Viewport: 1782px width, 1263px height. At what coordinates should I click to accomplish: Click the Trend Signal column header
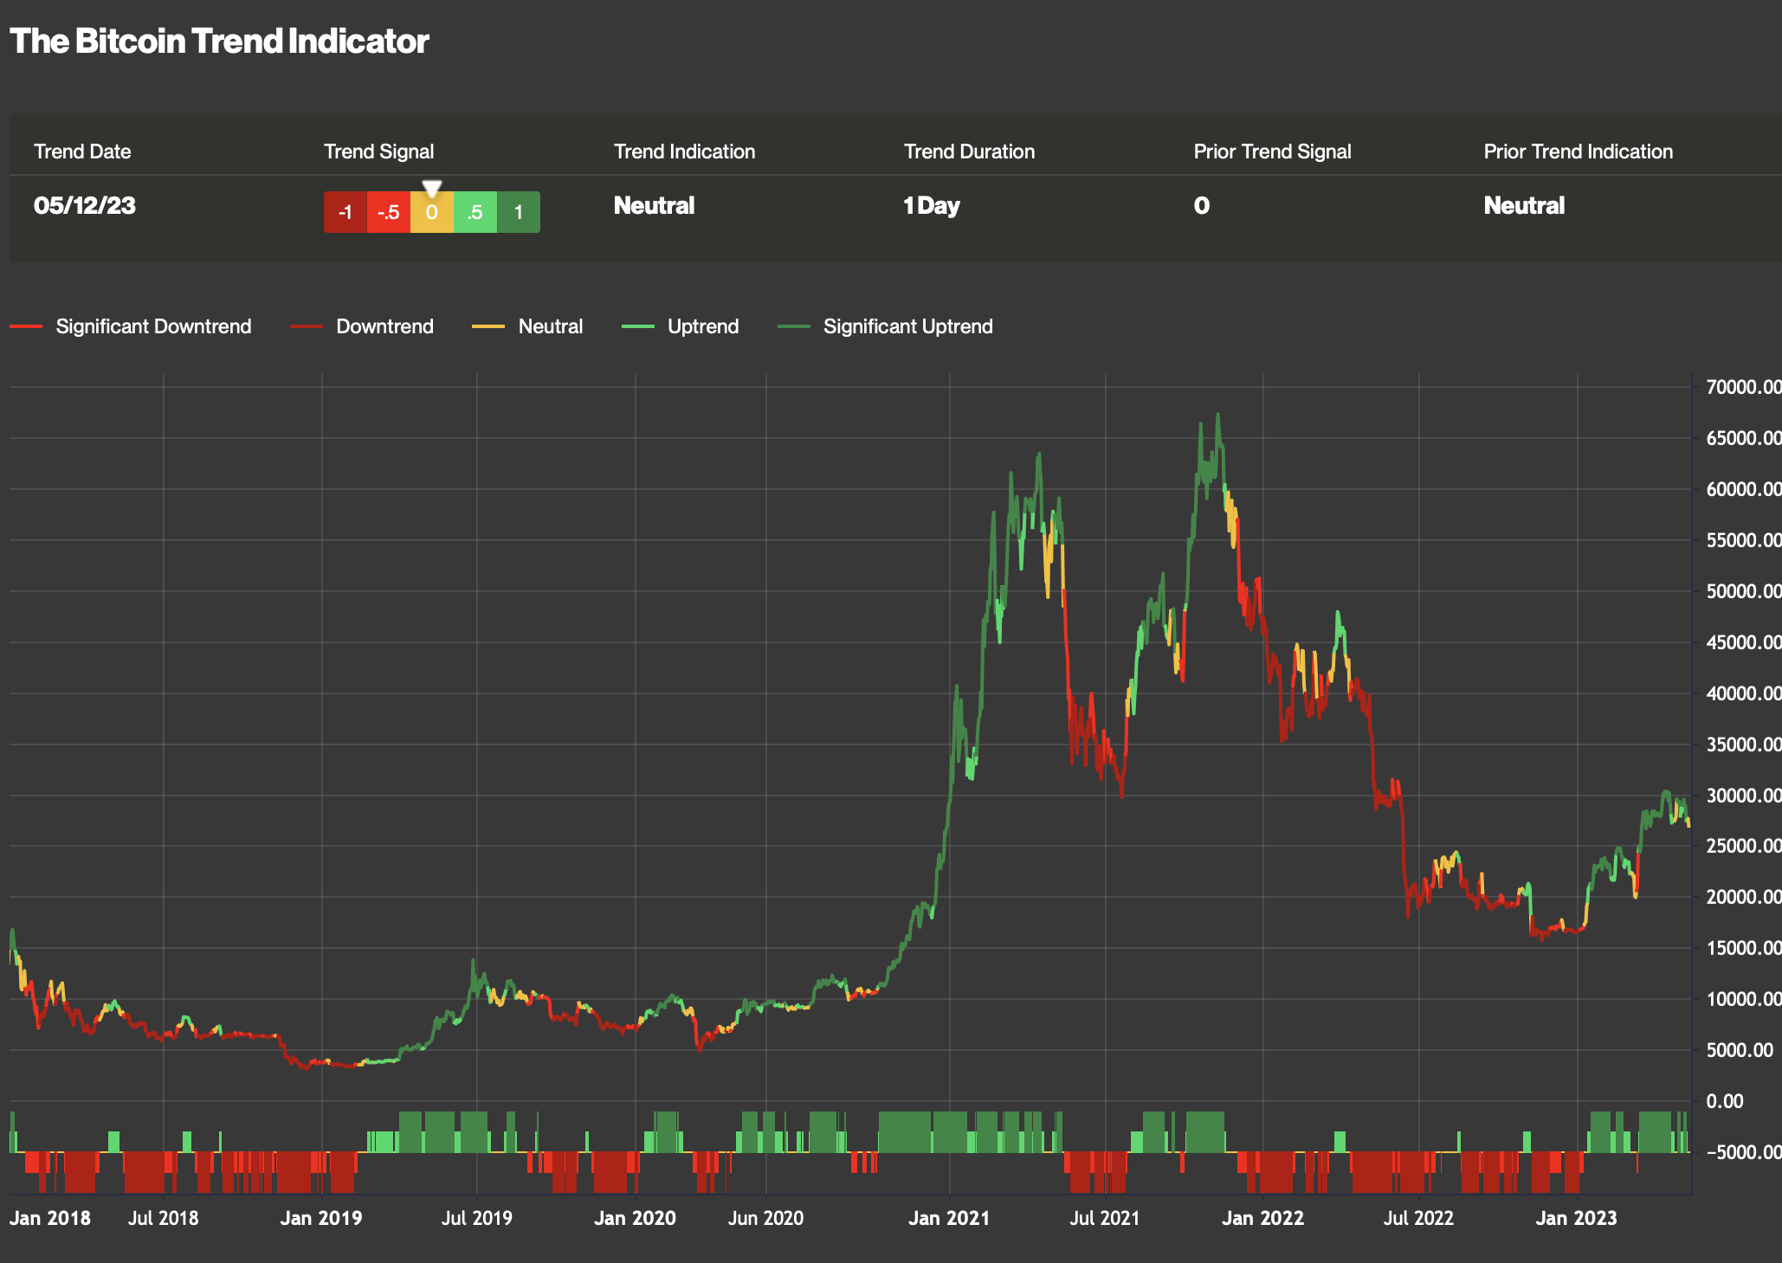pyautogui.click(x=378, y=151)
